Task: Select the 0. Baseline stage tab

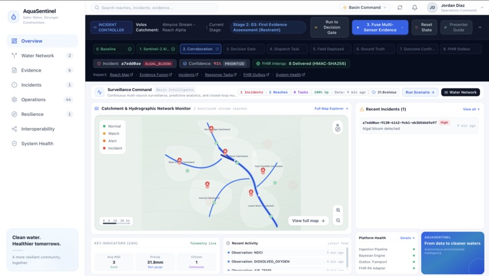Action: (113, 49)
